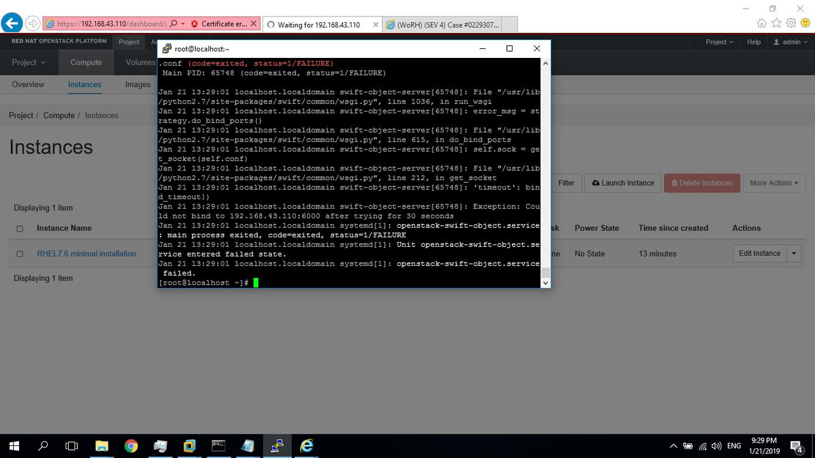Open the Favorites star icon

[776, 24]
